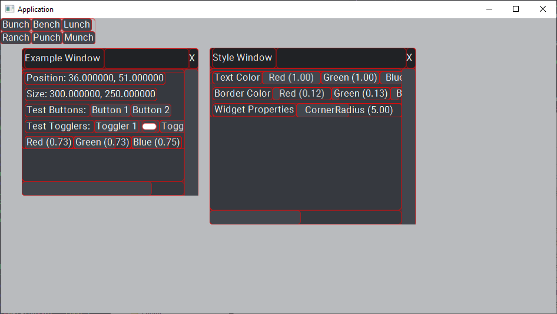The image size is (557, 314).
Task: Adjust Text Color Green (1.00) slider
Action: (x=350, y=78)
